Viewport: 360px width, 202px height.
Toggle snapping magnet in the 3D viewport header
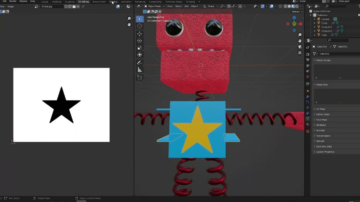coord(229,6)
